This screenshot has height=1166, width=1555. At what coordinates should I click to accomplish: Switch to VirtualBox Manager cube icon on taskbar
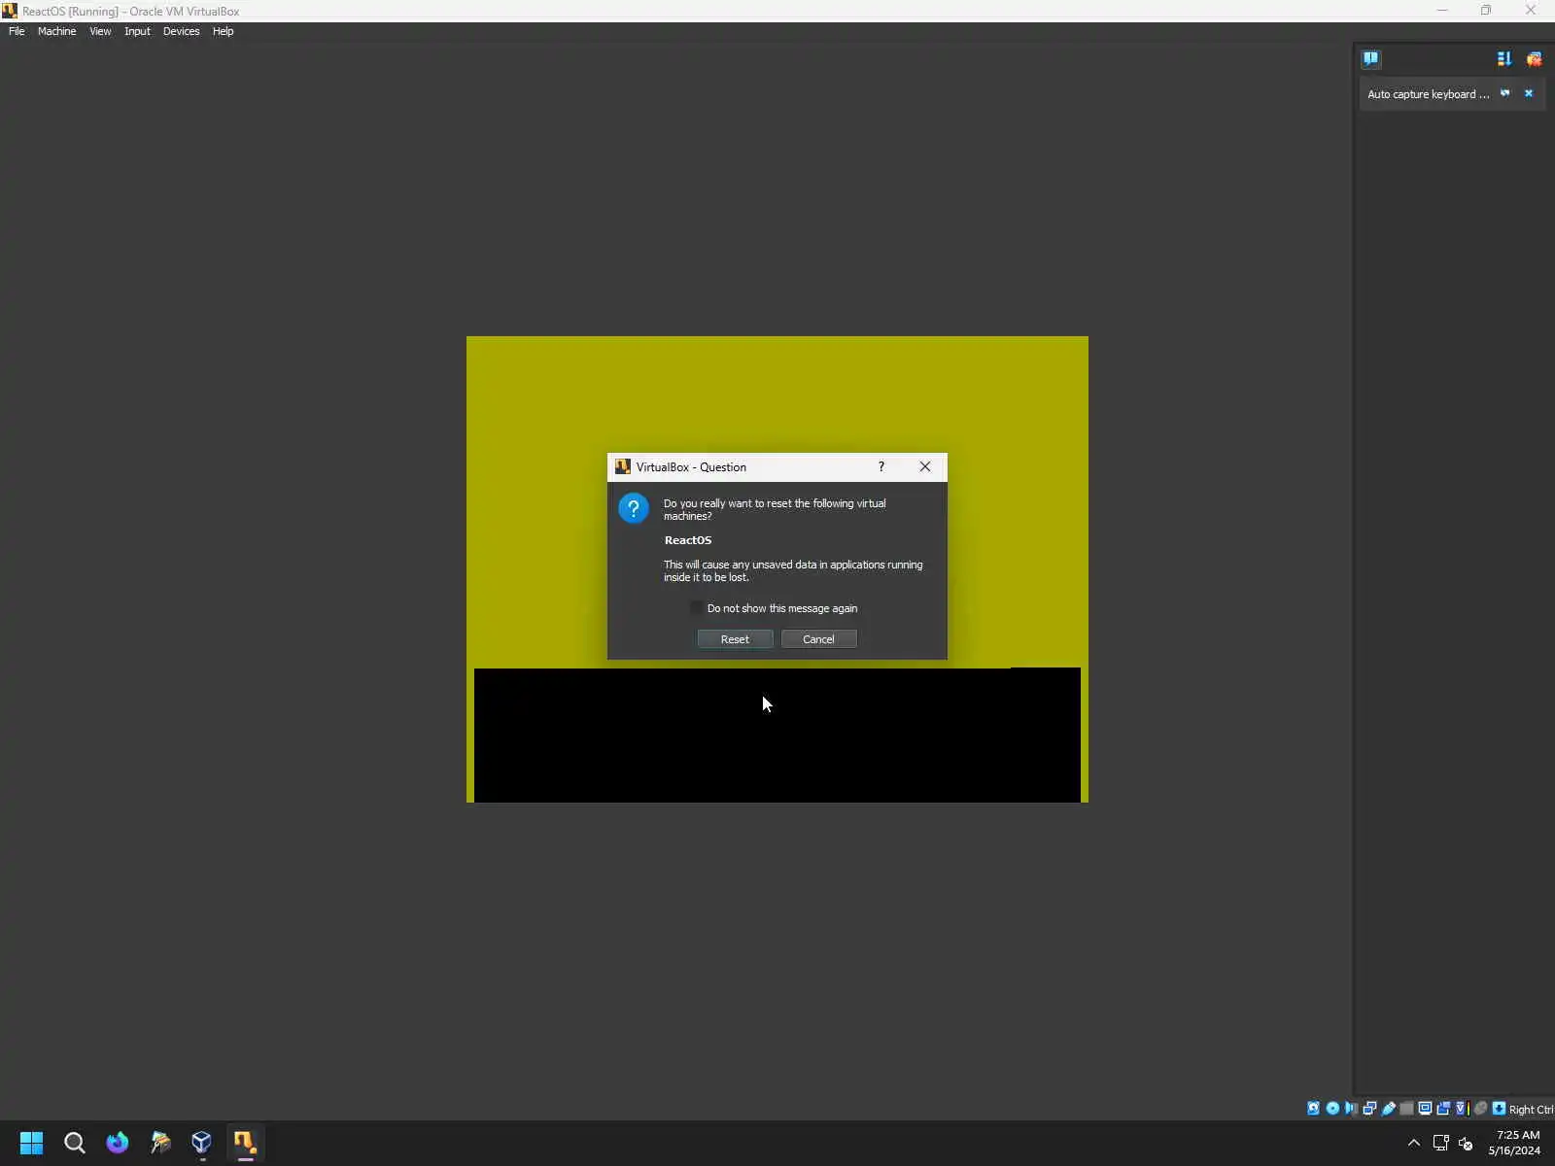tap(201, 1143)
